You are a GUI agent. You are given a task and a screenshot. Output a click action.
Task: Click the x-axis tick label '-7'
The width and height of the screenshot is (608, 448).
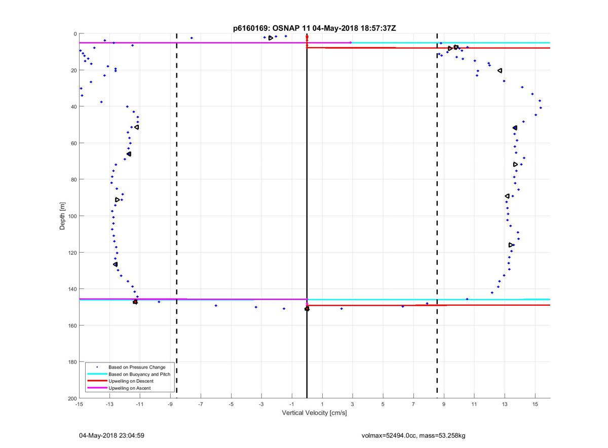pos(201,404)
